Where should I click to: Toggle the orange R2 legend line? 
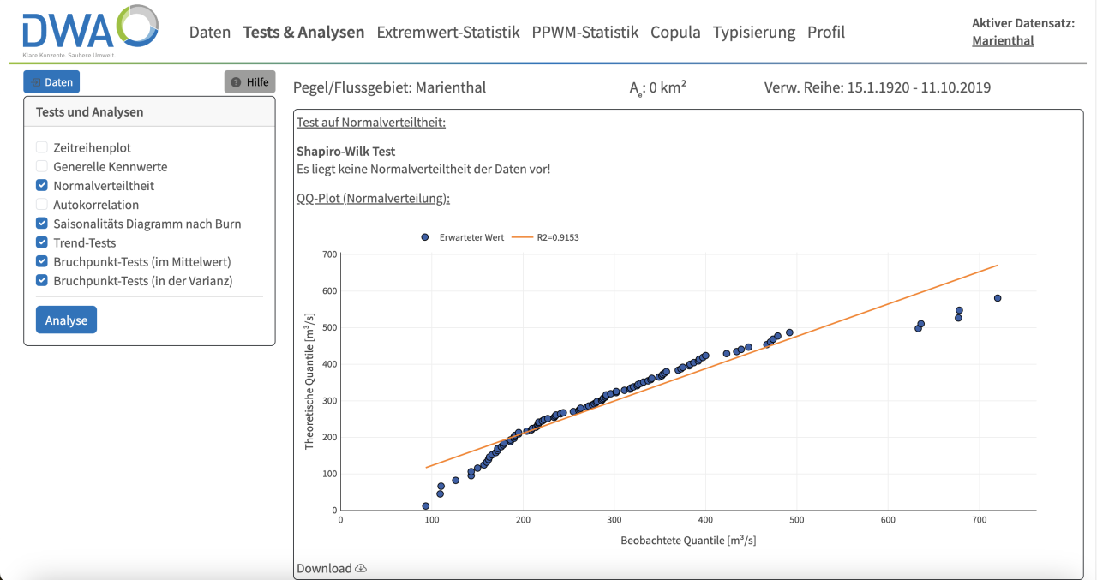point(522,237)
